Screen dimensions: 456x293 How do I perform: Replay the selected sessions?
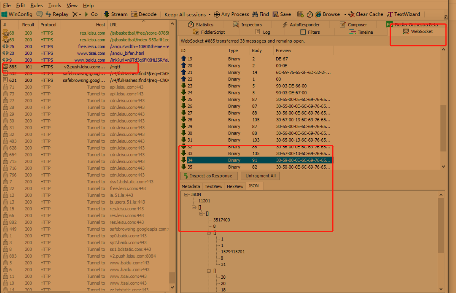tap(57, 14)
